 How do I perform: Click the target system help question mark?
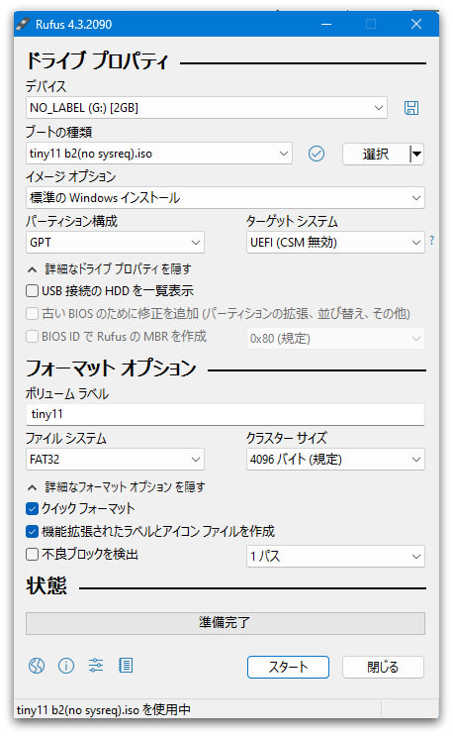point(431,241)
